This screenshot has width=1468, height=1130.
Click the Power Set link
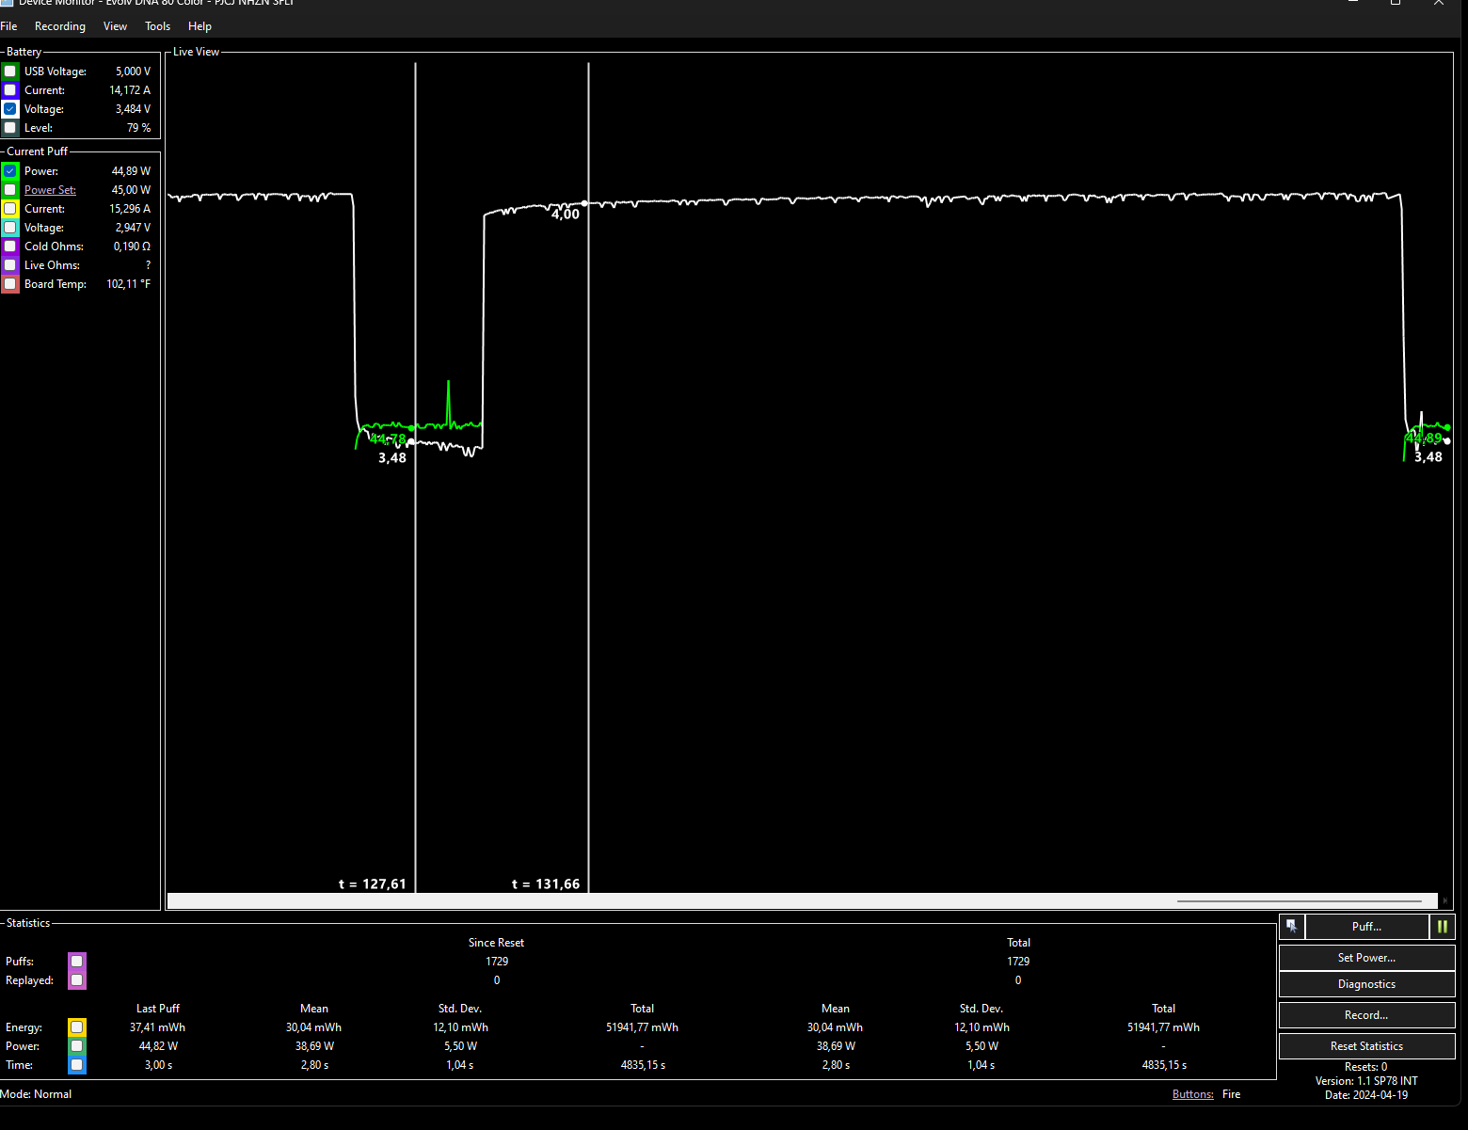click(x=50, y=190)
